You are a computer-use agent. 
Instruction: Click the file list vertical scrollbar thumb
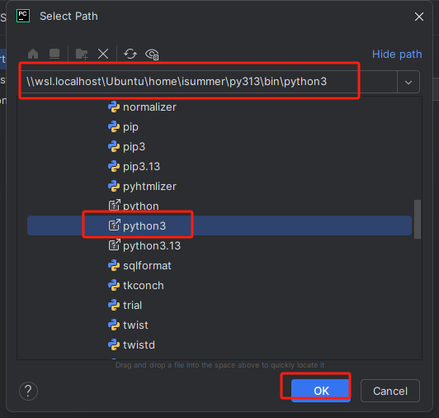[x=418, y=219]
